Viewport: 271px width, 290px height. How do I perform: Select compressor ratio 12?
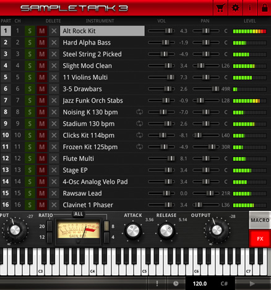(49, 237)
